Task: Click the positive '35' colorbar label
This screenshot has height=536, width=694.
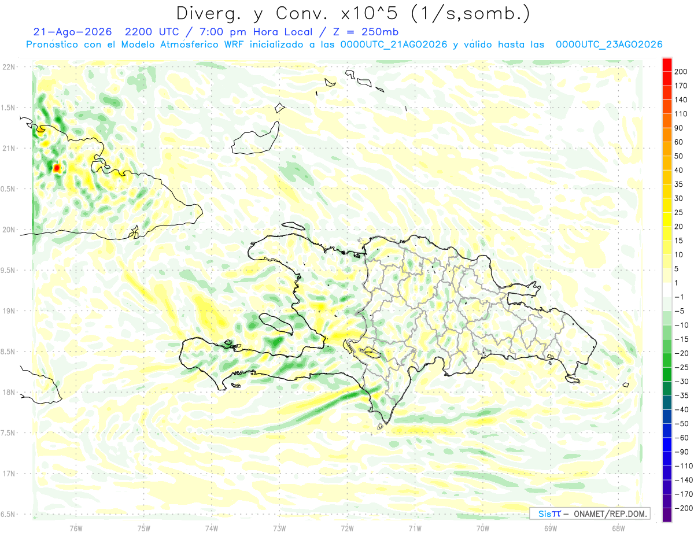Action: pos(679,184)
